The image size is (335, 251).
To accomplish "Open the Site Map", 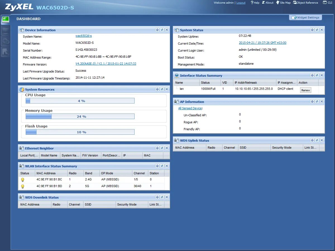I will 283,3.
